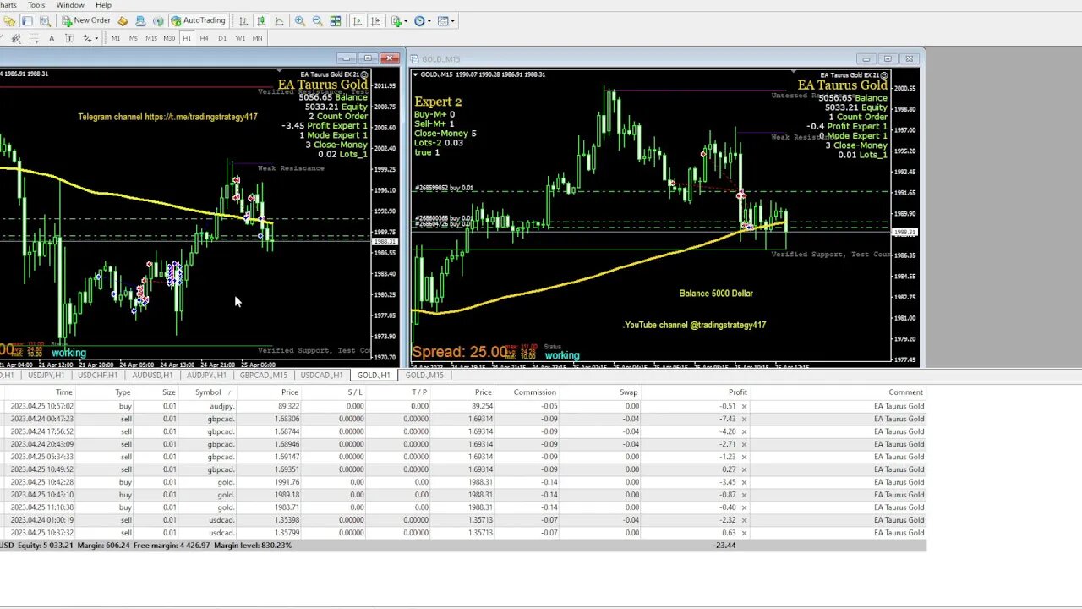Switch timeframe to W1
Viewport: 1082px width, 609px height.
pyautogui.click(x=240, y=38)
